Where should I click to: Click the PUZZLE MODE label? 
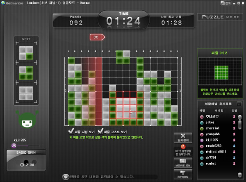click(220, 17)
